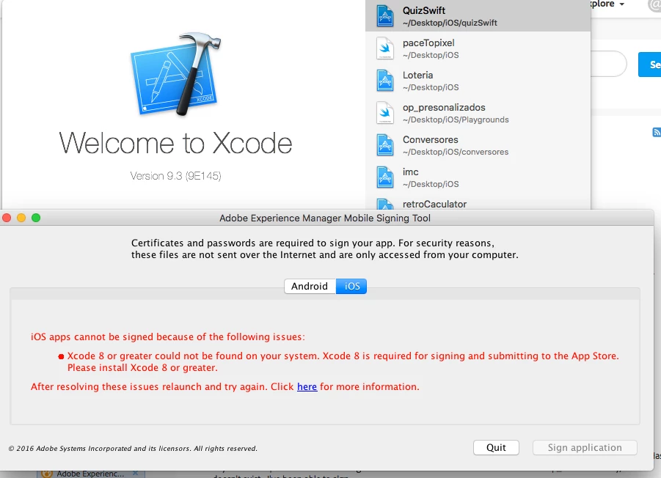Select Conversores in recent projects
Viewport: 661px width, 478px height.
click(478, 145)
